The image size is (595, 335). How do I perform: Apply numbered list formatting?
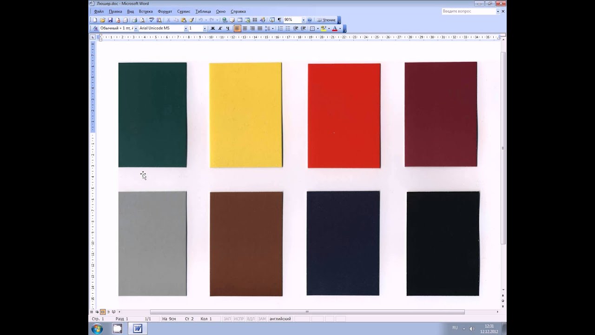[x=280, y=28]
